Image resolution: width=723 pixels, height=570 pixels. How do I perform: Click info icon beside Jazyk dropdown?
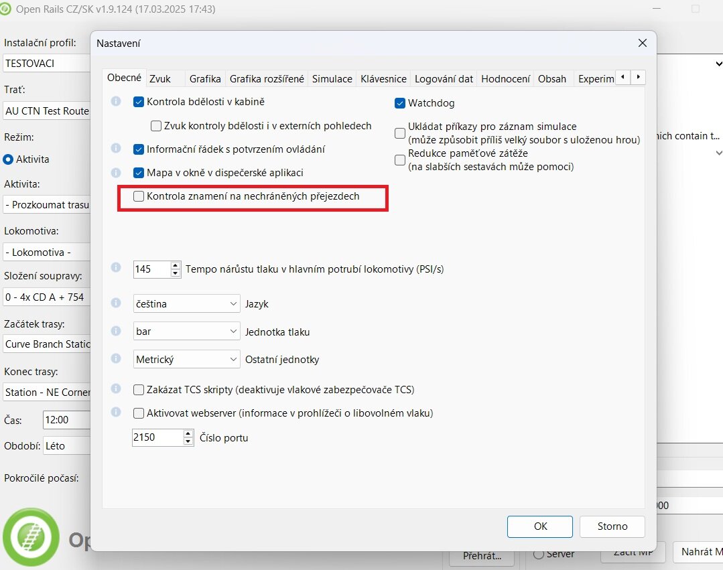(115, 303)
